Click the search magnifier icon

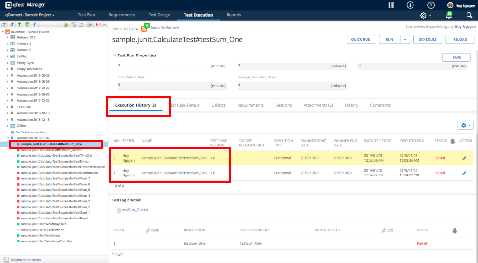coord(469,15)
